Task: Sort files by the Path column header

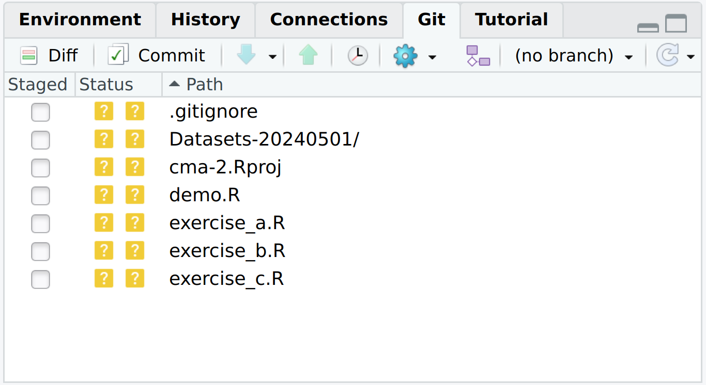Action: point(204,85)
